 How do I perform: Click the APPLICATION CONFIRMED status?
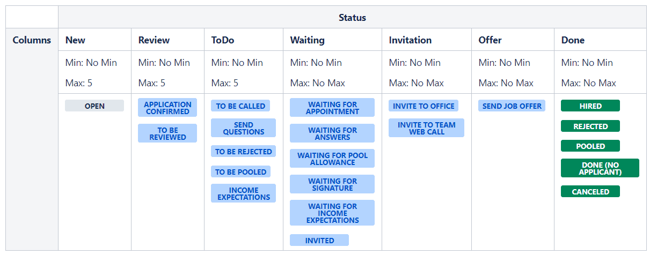[x=167, y=108]
